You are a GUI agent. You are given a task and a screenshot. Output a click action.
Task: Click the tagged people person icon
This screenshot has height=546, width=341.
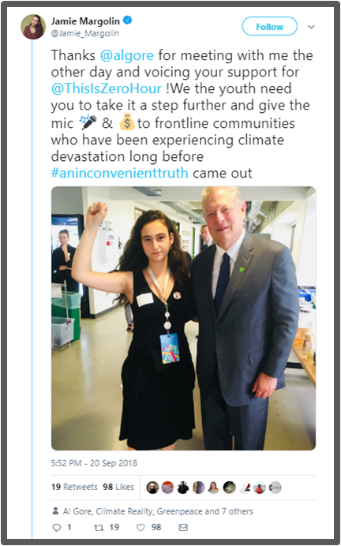coord(55,510)
